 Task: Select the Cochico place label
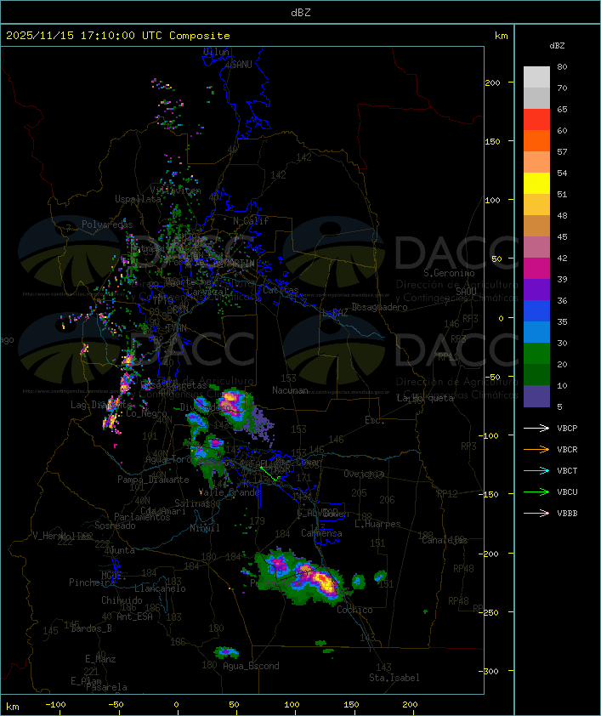click(354, 610)
